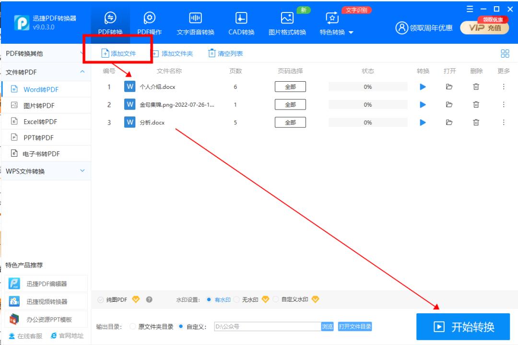Switch to the PDF转换 tab
The width and height of the screenshot is (518, 345).
pos(109,19)
